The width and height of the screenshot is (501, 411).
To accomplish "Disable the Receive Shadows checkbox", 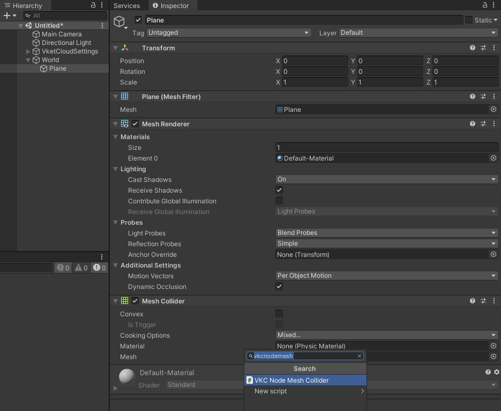I will pyautogui.click(x=279, y=190).
